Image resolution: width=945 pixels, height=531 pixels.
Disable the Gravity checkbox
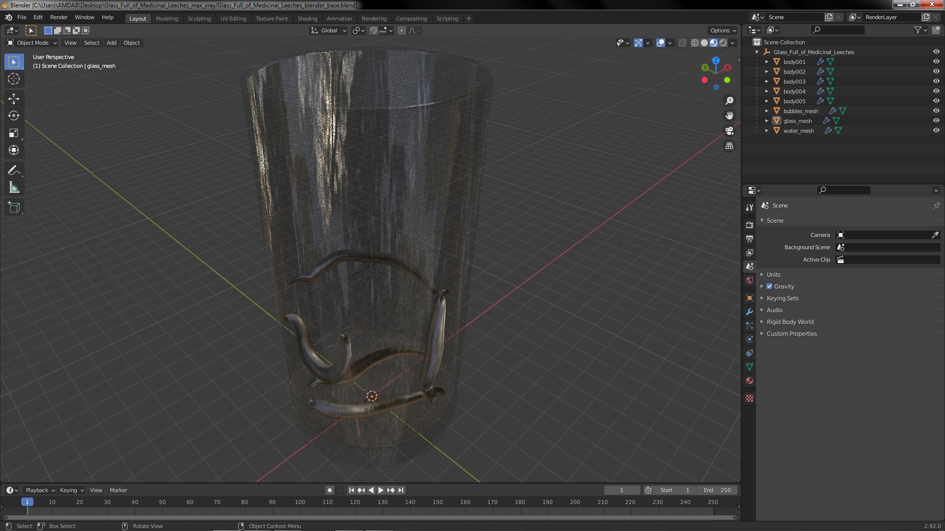(x=769, y=286)
